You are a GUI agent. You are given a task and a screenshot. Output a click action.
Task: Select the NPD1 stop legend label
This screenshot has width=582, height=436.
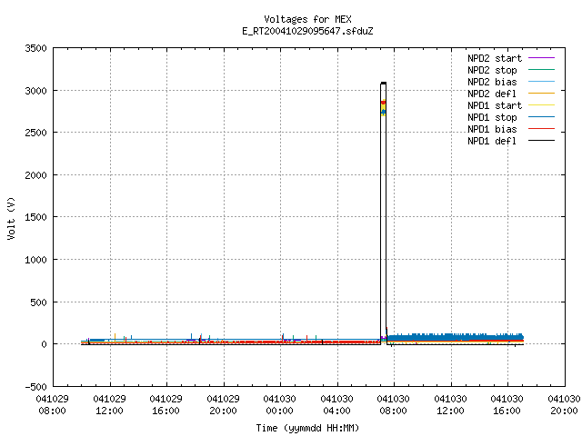tap(492, 117)
